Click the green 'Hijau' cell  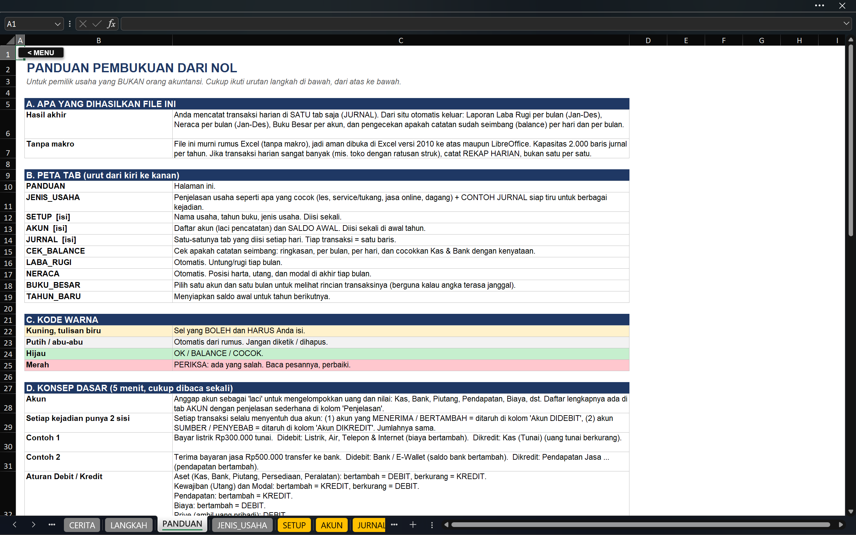[x=98, y=353]
